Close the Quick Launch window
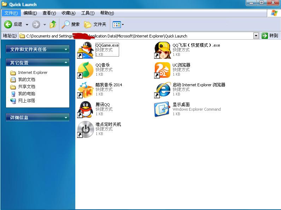Screen dimensions: 281x210 click(x=273, y=3)
